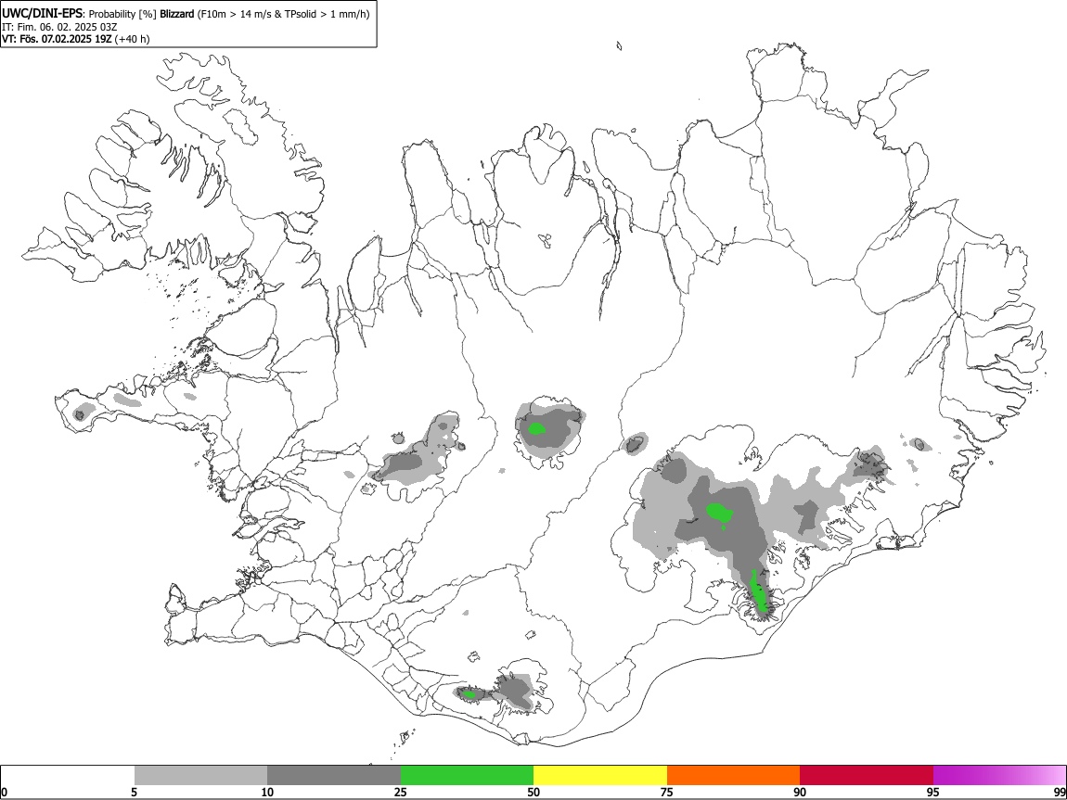The image size is (1067, 800).
Task: Click the 'UWC/DINI-EPS' title text
Action: click(43, 14)
